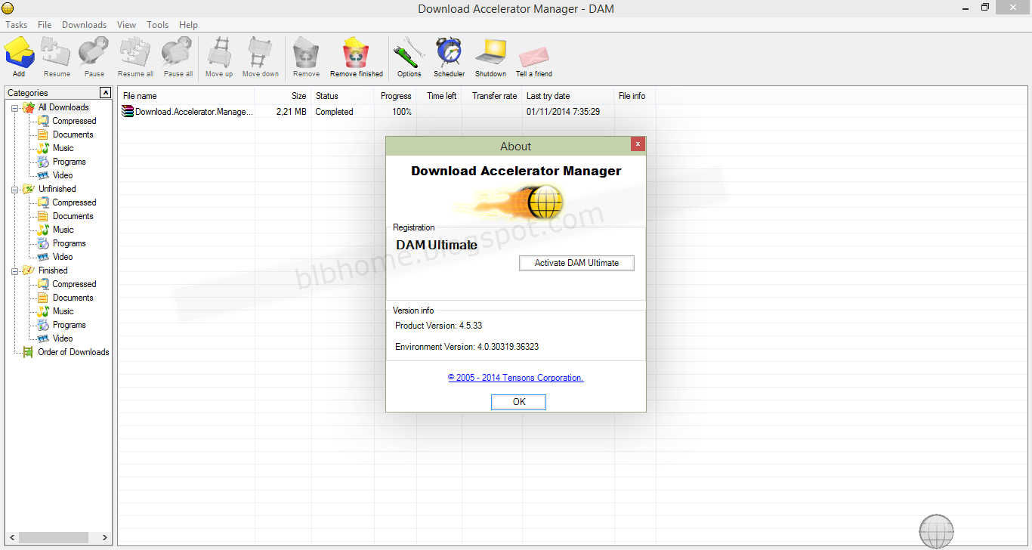Sort by Time left column header
The width and height of the screenshot is (1032, 550).
(x=439, y=96)
